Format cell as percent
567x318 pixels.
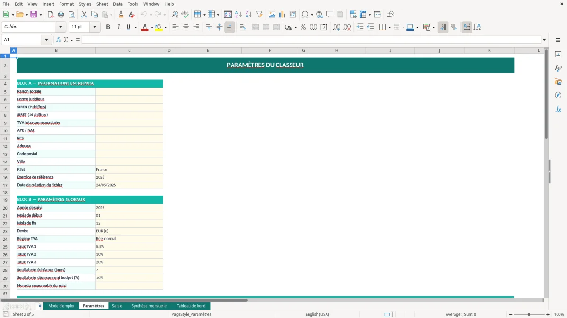click(x=303, y=27)
